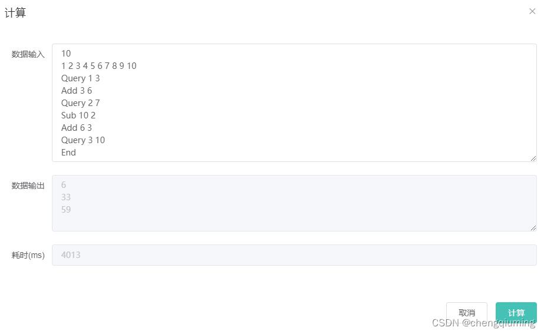544x334 pixels.
Task: Click the 计算 dialog title
Action: 15,13
